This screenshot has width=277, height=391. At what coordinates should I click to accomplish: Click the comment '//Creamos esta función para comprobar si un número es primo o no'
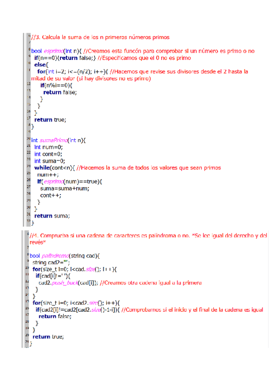(x=169, y=51)
